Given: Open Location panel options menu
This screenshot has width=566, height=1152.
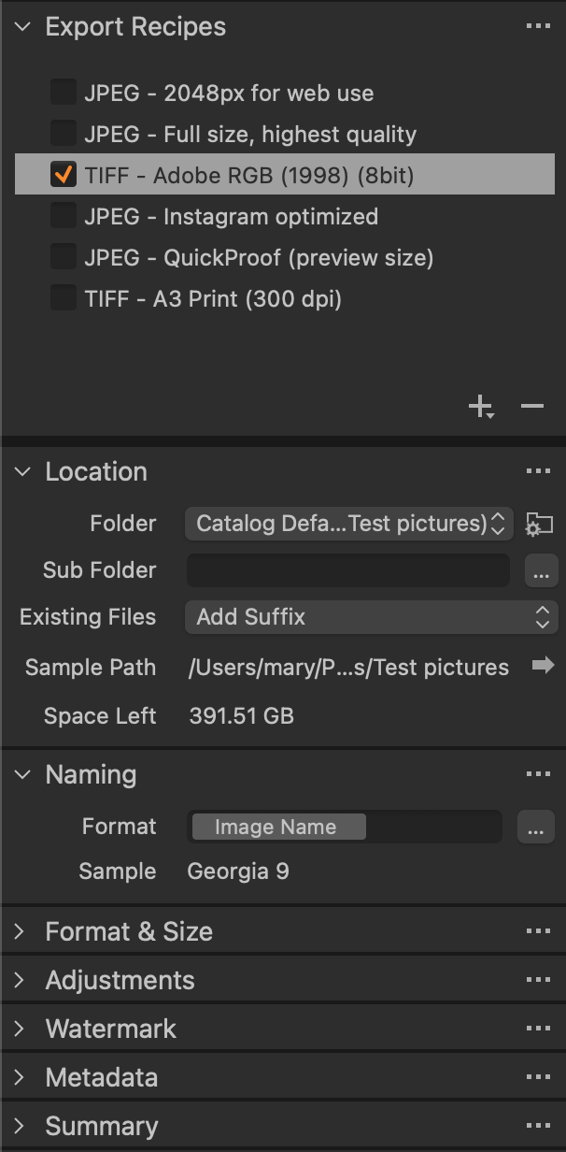Looking at the screenshot, I should coord(538,471).
